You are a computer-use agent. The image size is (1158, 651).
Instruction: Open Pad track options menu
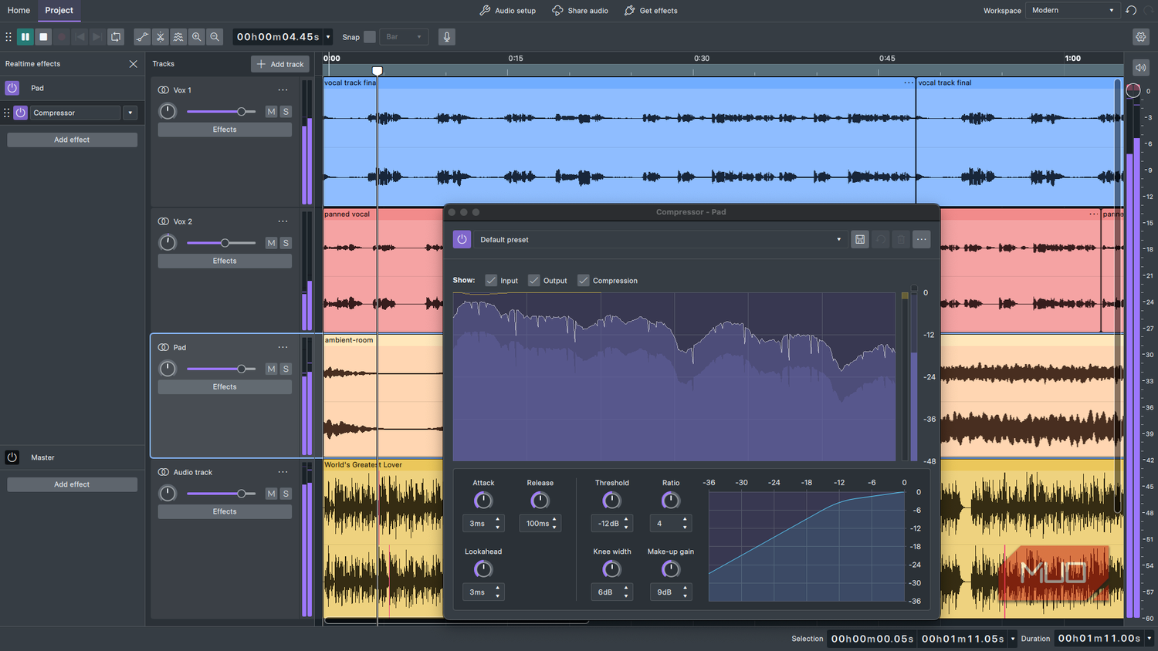click(x=283, y=347)
